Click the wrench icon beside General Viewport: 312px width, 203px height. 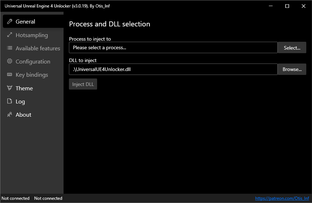coord(10,21)
